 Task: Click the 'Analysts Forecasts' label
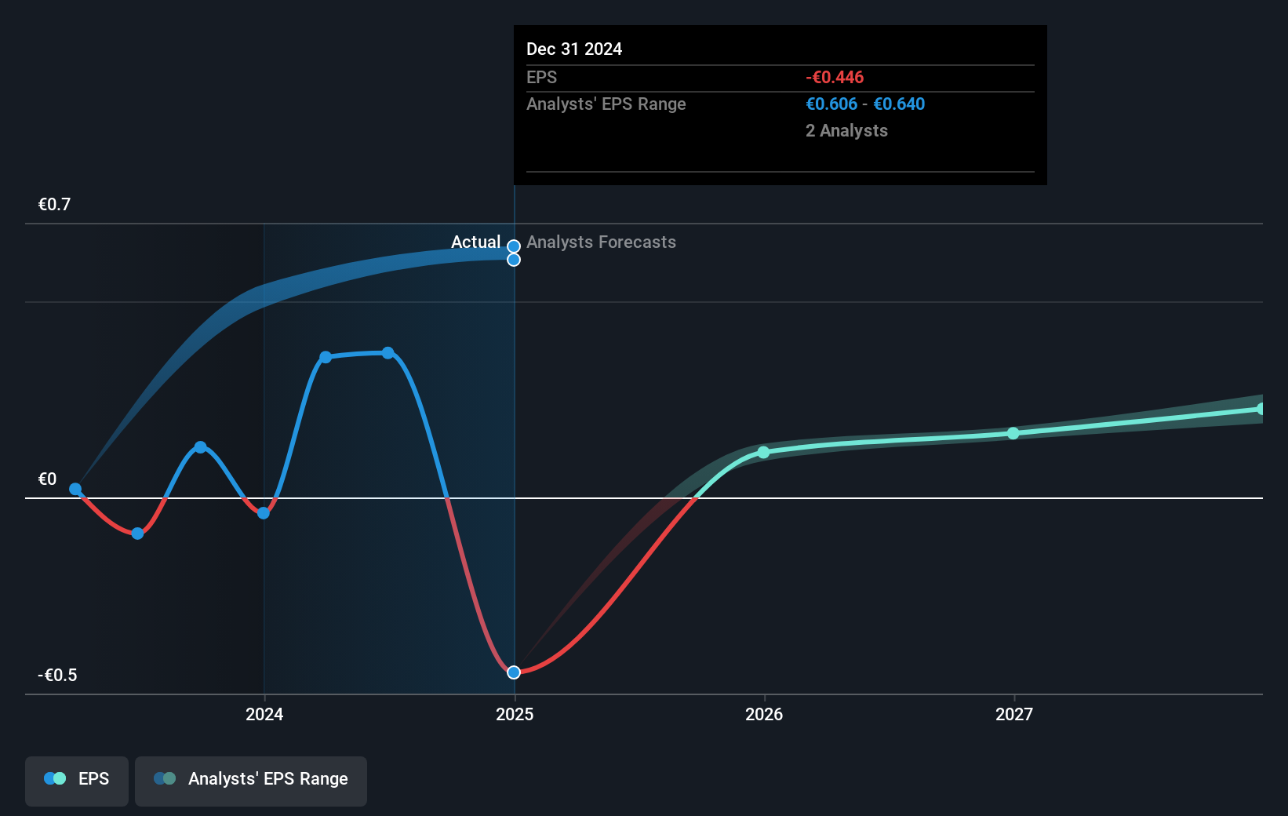point(601,242)
